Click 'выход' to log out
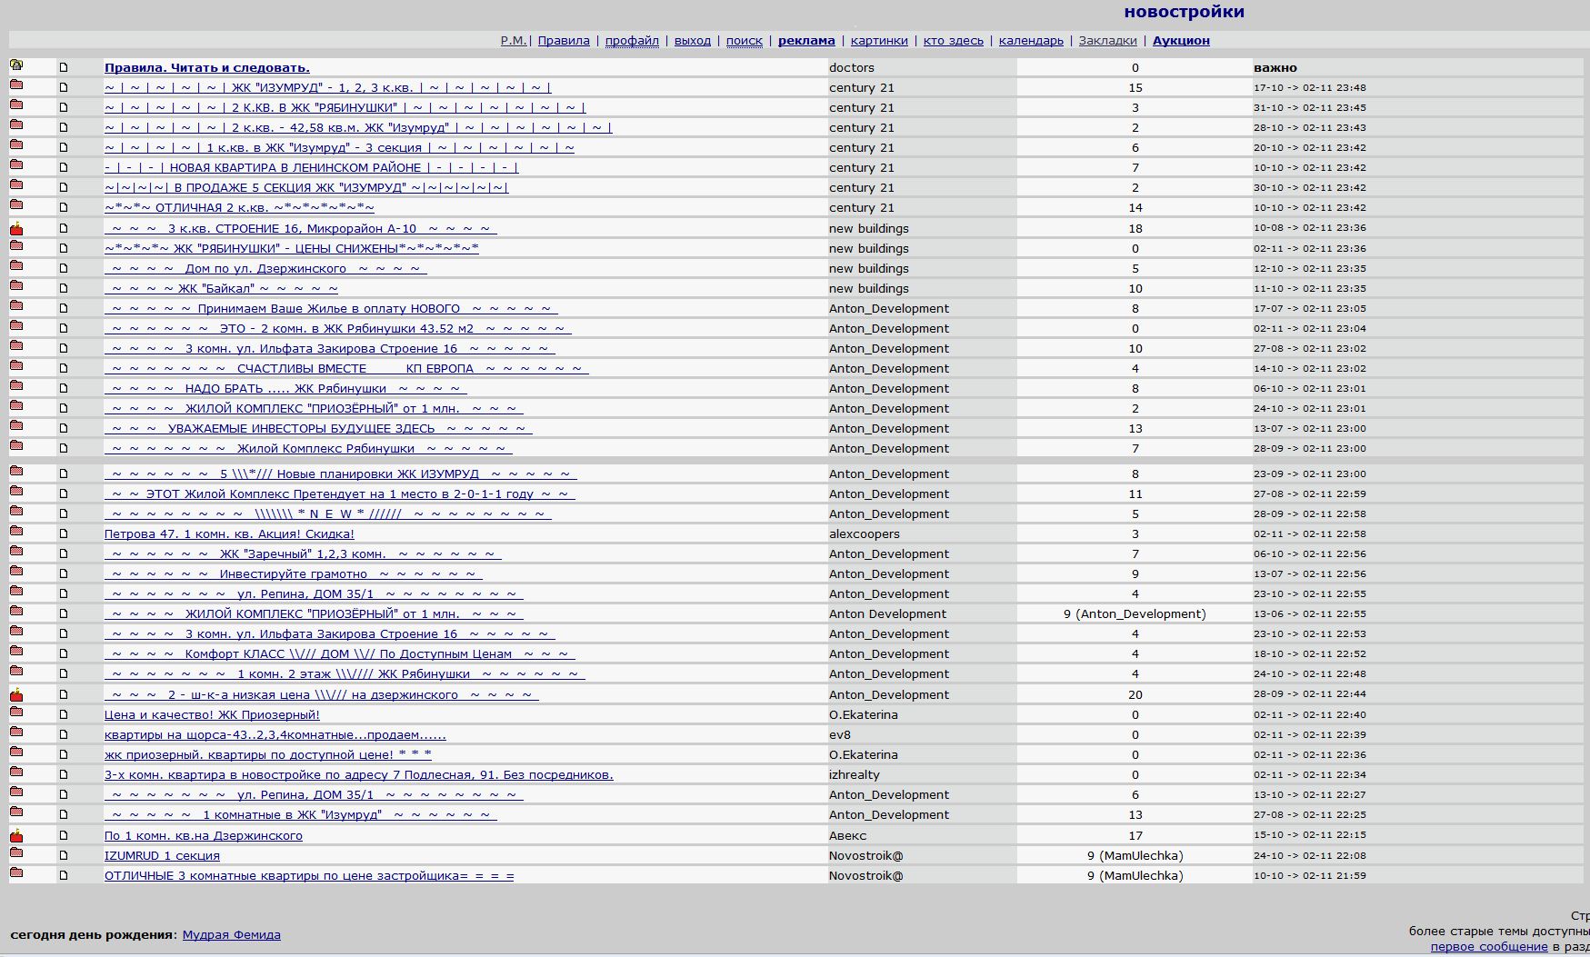 click(693, 41)
